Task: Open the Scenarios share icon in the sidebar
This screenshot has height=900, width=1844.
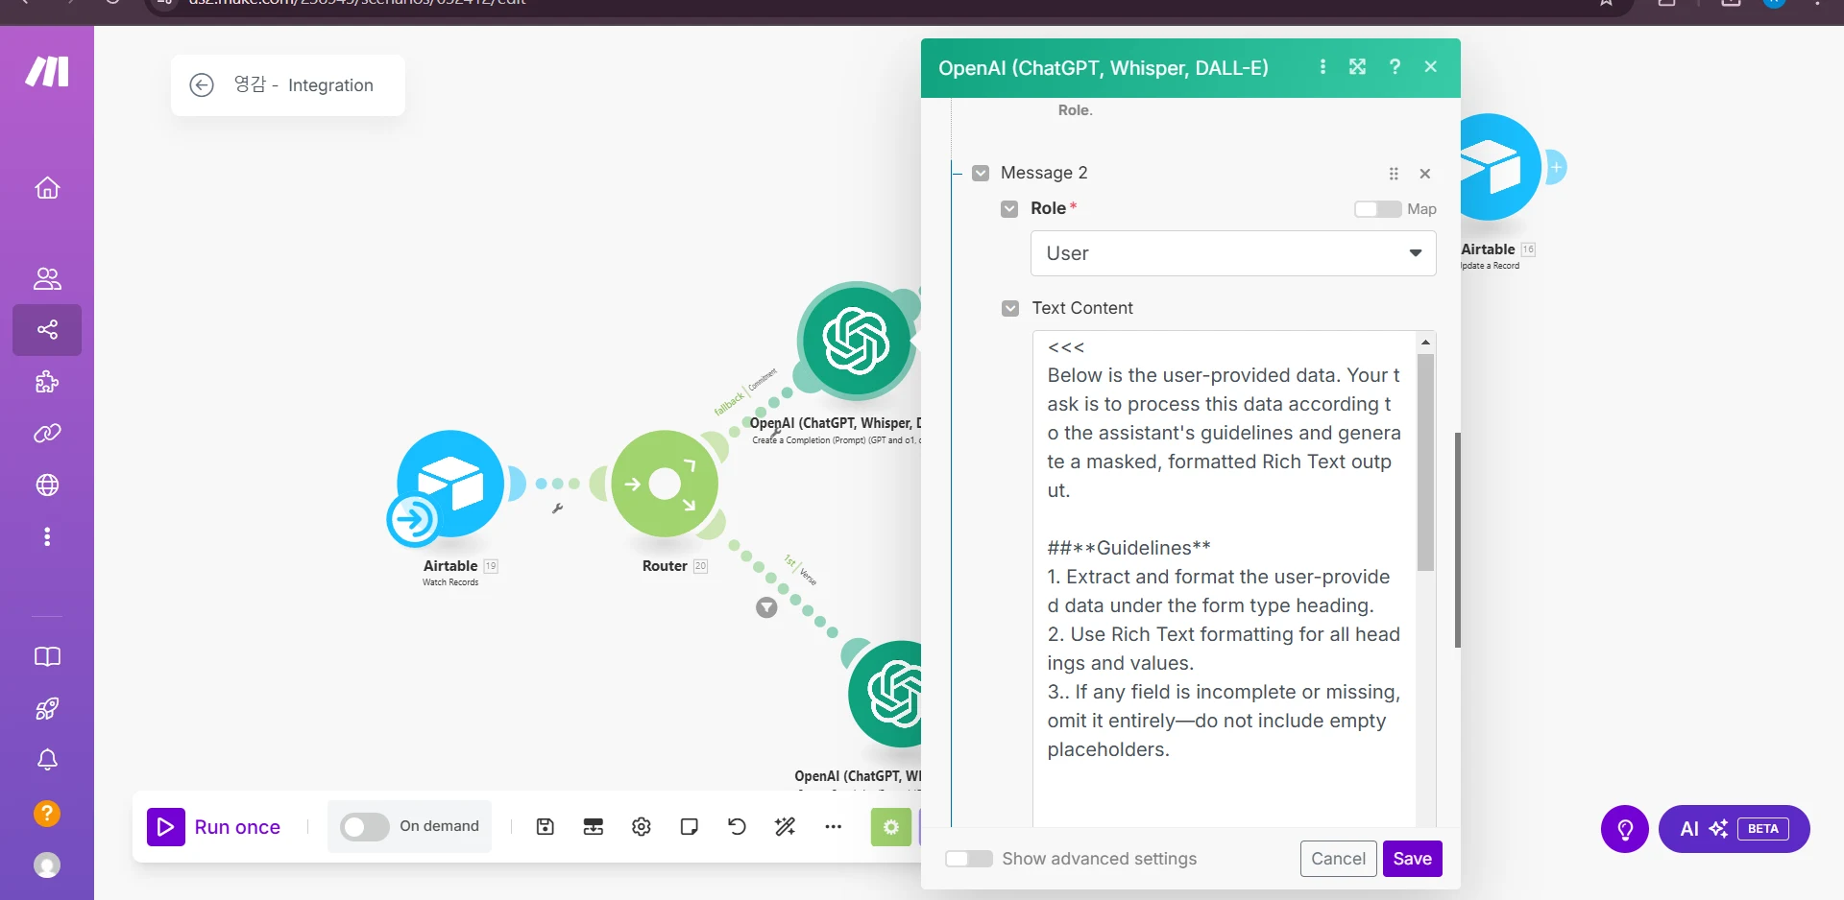Action: 47,330
